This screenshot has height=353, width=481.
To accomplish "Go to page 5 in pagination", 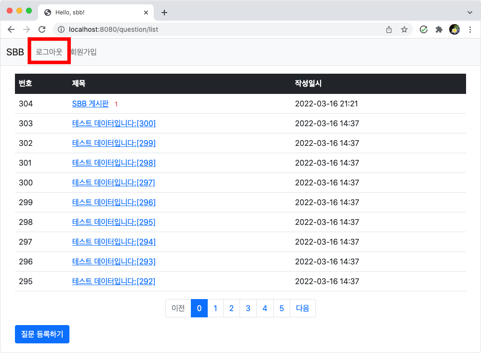I will coord(281,308).
